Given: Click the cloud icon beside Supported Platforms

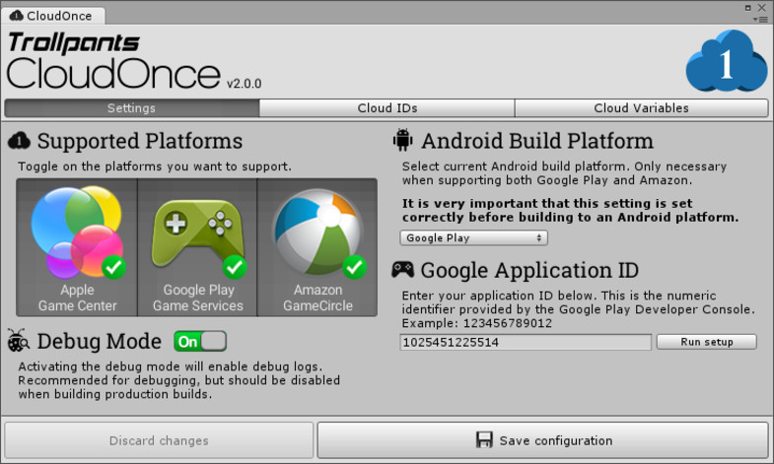Looking at the screenshot, I should pyautogui.click(x=20, y=141).
